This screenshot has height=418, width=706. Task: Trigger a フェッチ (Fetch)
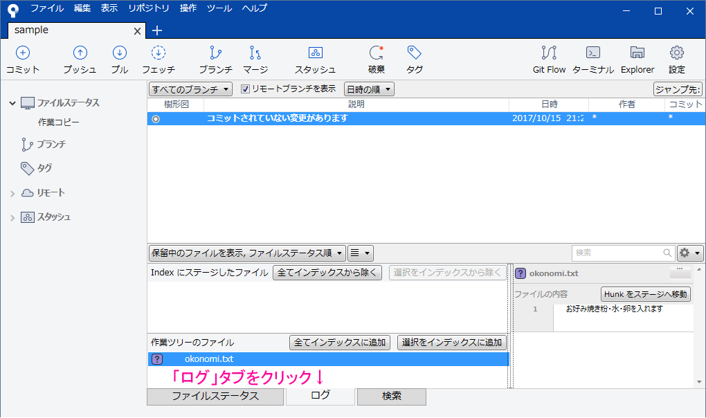pyautogui.click(x=159, y=58)
